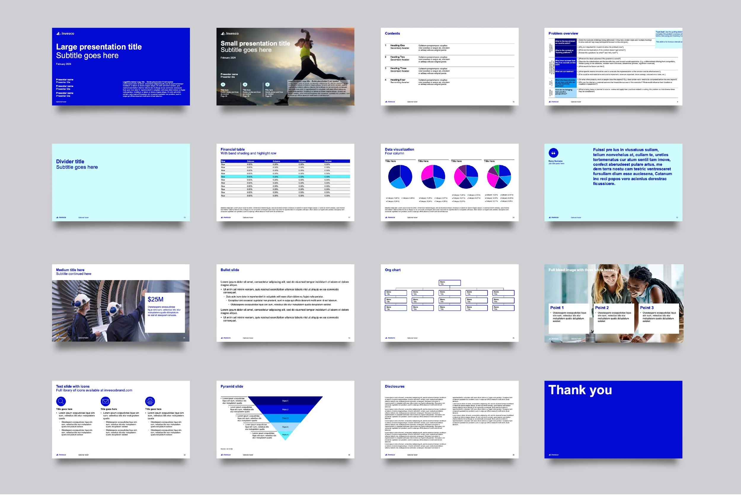
Task: Open the Large presentation title slide
Action: coord(121,67)
